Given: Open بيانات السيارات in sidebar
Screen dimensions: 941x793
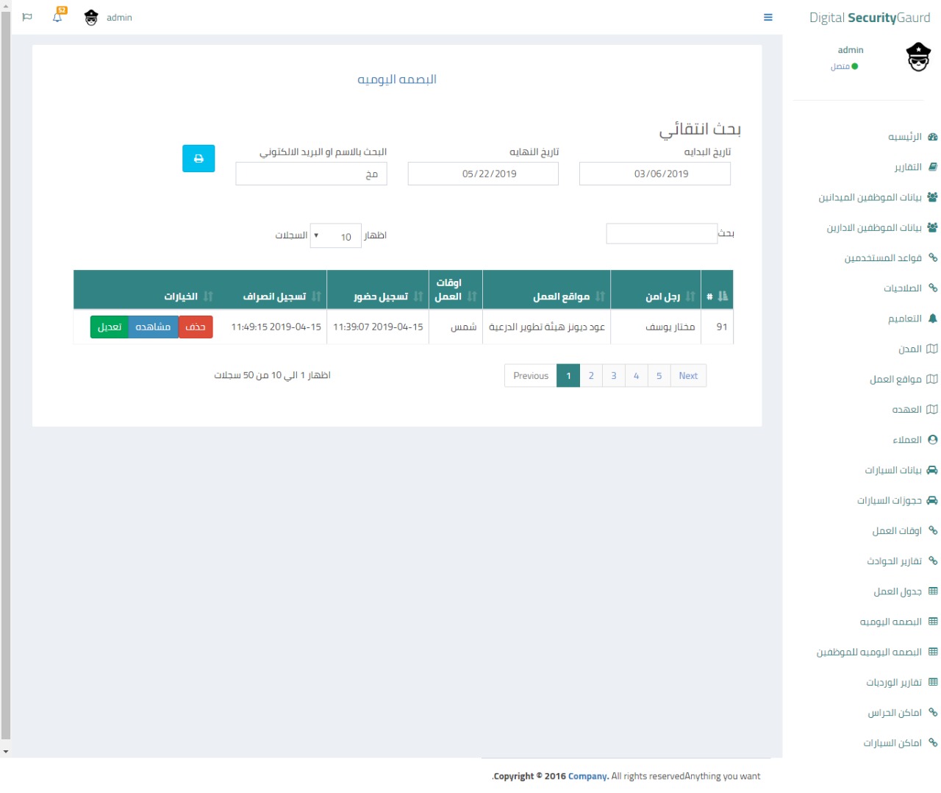Looking at the screenshot, I should pyautogui.click(x=892, y=470).
